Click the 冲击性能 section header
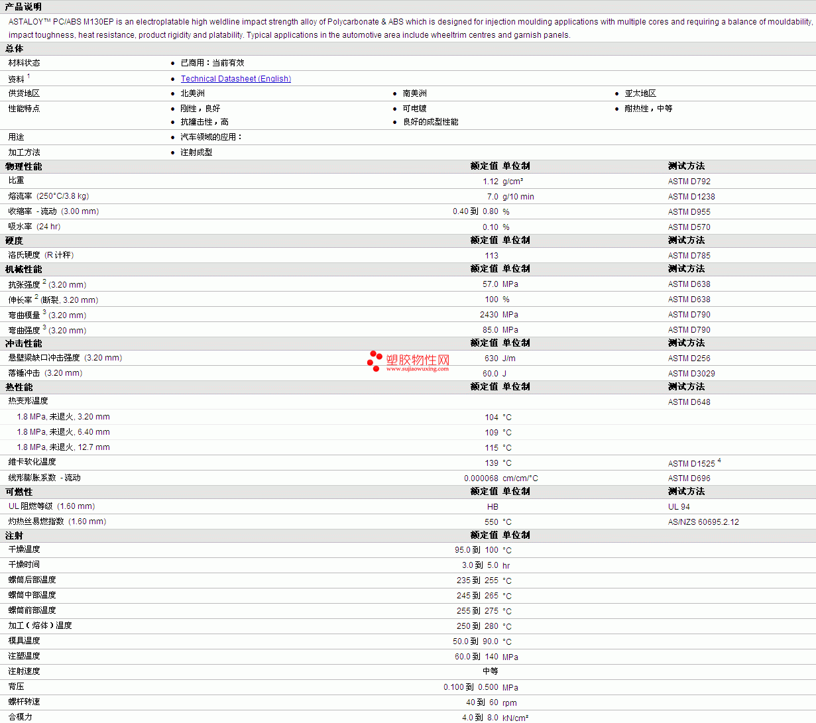This screenshot has width=816, height=723. [23, 343]
